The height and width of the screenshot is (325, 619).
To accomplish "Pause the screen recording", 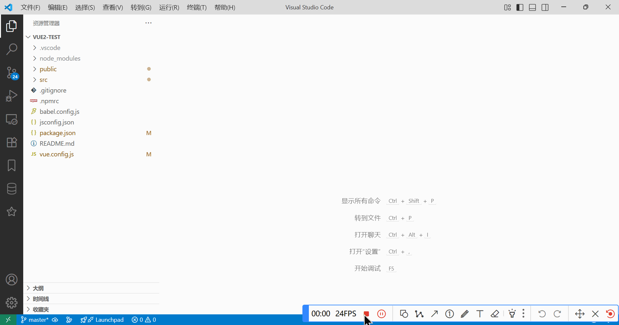I will pyautogui.click(x=381, y=314).
